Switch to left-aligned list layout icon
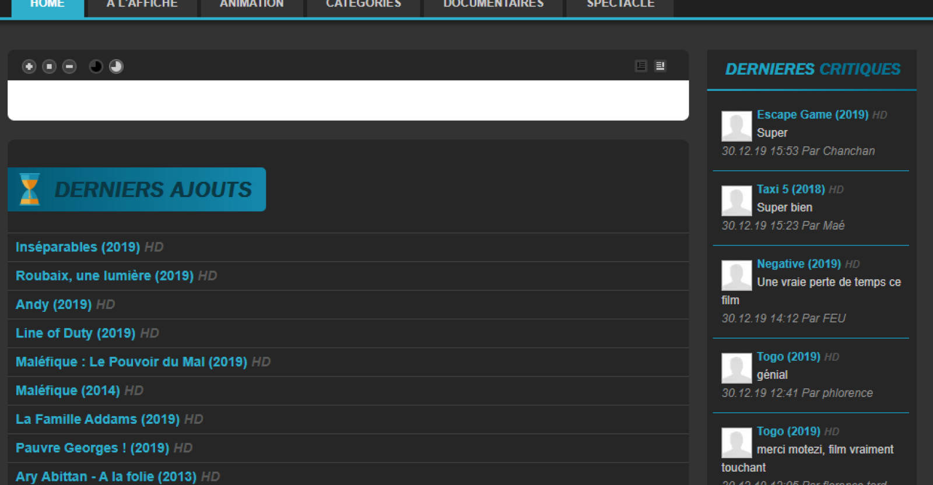This screenshot has width=933, height=485. point(641,66)
